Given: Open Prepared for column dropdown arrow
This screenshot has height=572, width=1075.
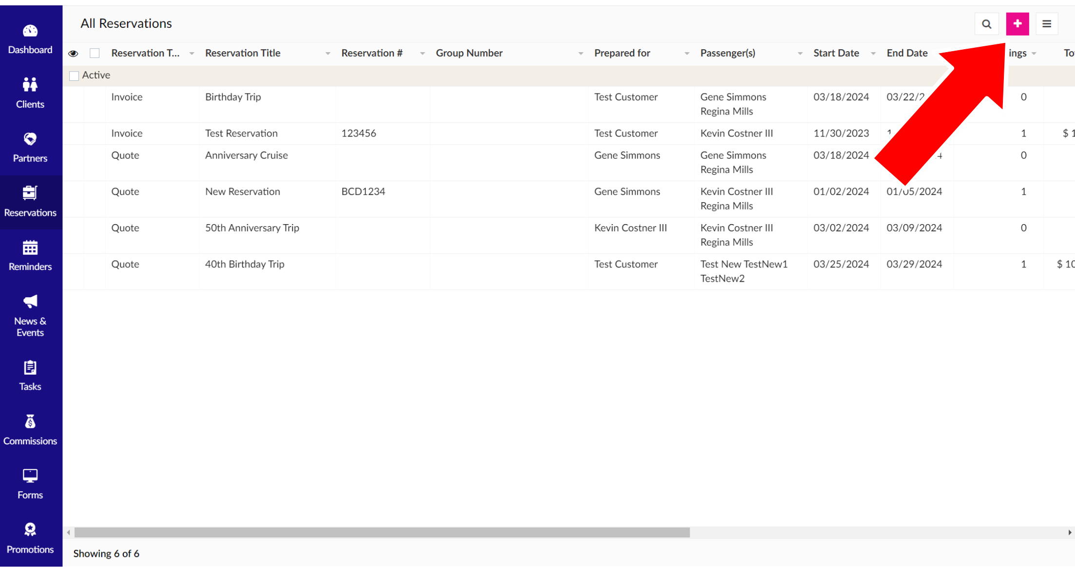Looking at the screenshot, I should (686, 54).
